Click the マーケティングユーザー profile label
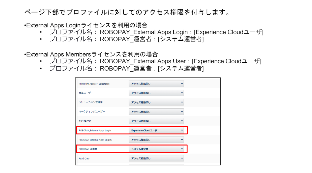Image resolution: width=312 pixels, height=173 pixels. pos(92,112)
